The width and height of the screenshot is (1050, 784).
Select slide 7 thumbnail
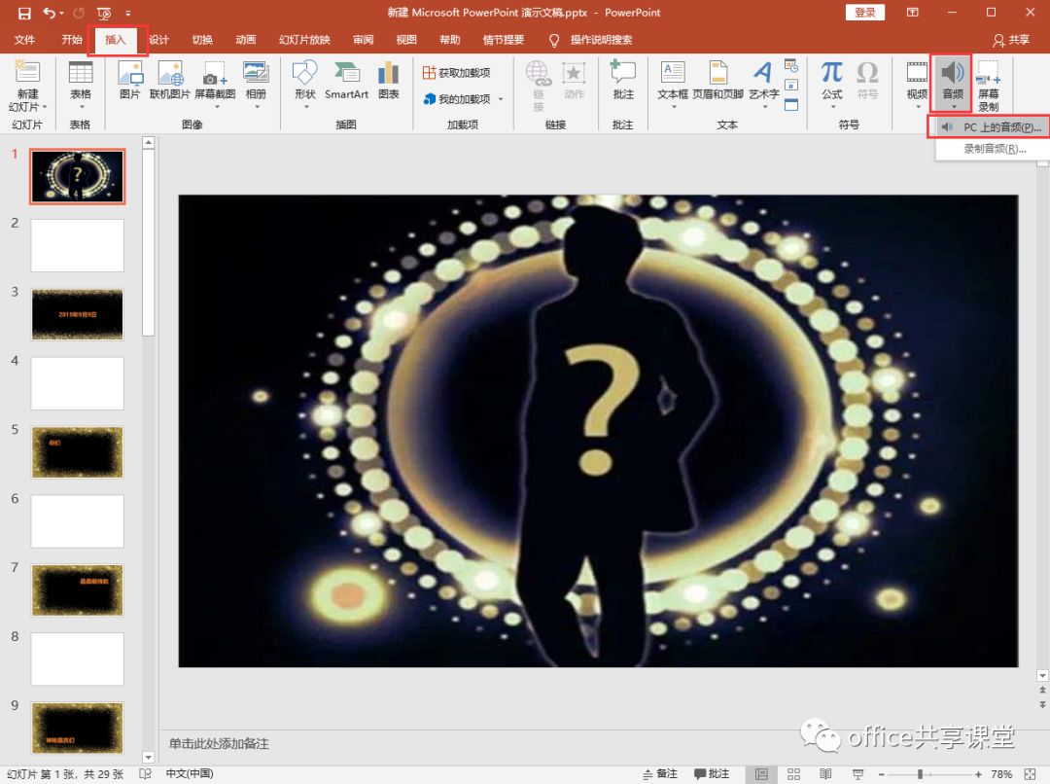[78, 590]
